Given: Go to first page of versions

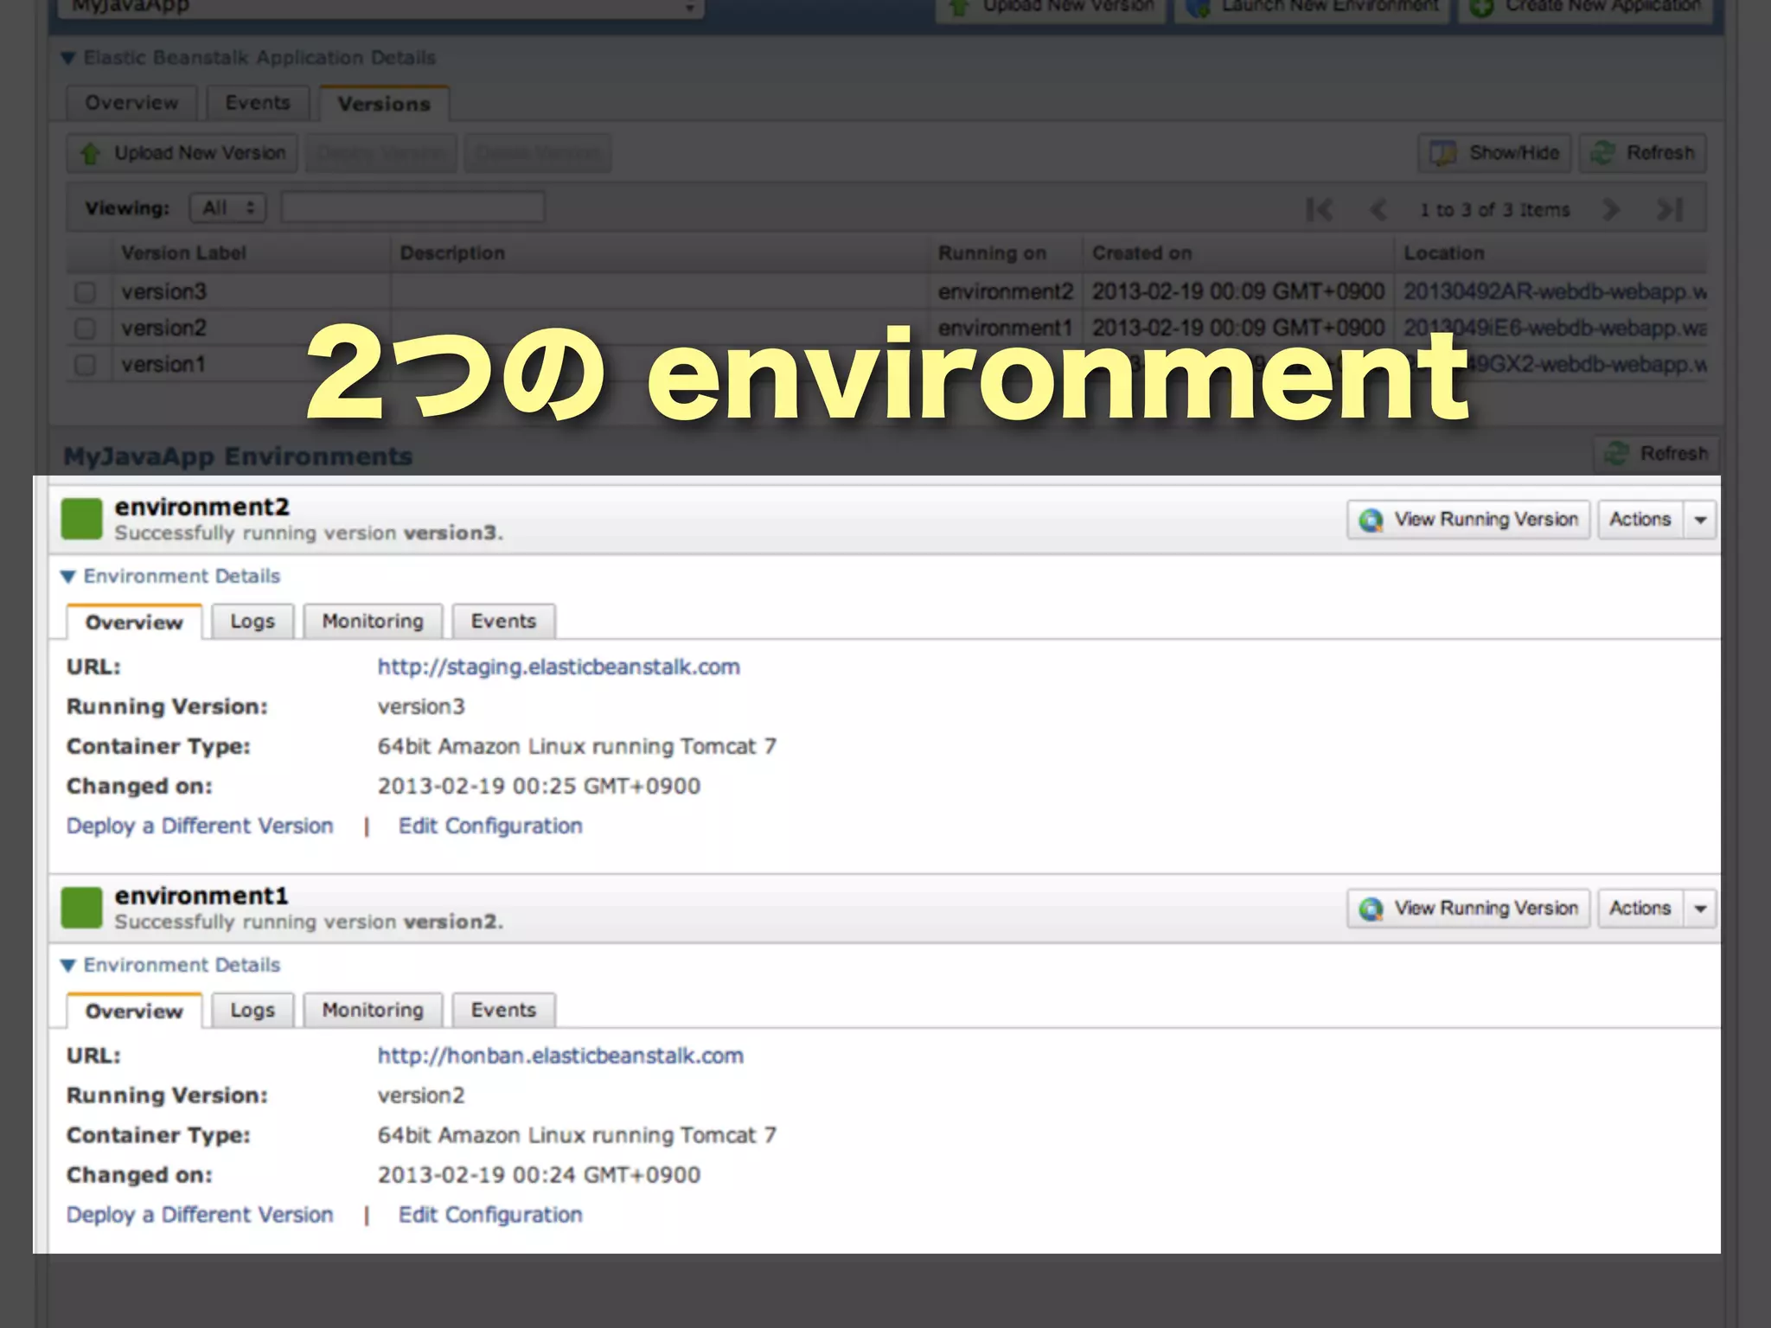Looking at the screenshot, I should point(1320,209).
